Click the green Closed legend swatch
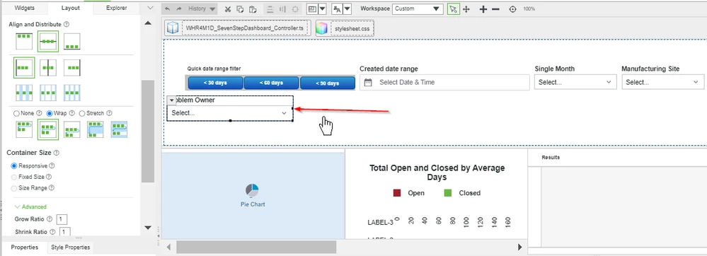 (x=448, y=193)
